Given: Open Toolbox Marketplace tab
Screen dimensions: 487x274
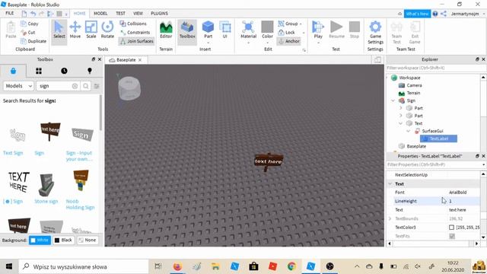Looking at the screenshot, I should [13, 71].
